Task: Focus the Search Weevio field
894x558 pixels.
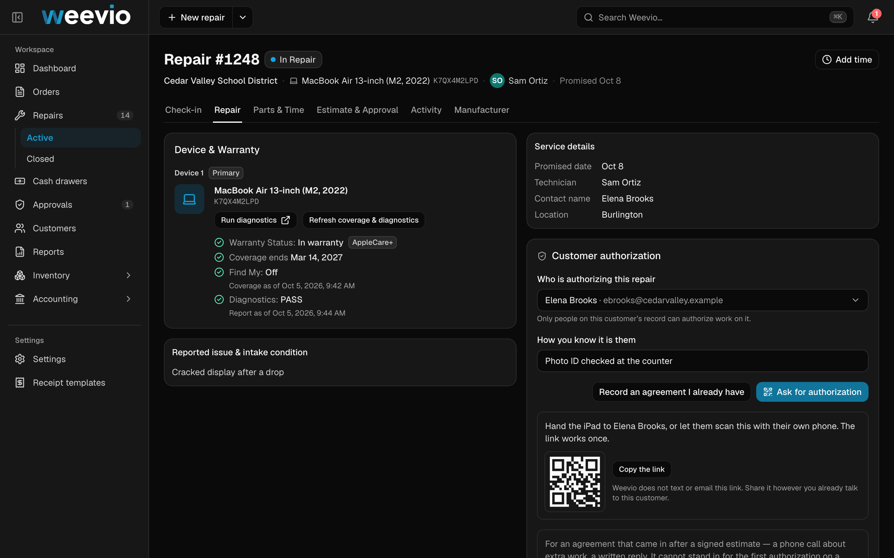Action: (715, 17)
